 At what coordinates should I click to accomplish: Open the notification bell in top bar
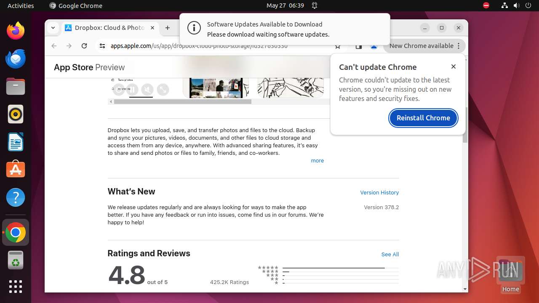point(314,5)
